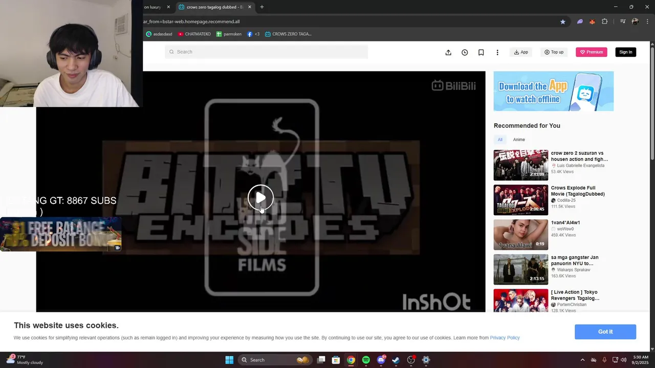Open Steam from the taskbar
This screenshot has height=368, width=655.
[x=396, y=360]
